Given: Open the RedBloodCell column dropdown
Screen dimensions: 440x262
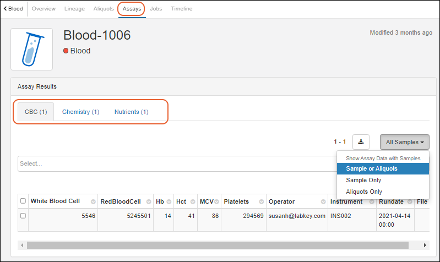Looking at the screenshot, I should tap(148, 201).
